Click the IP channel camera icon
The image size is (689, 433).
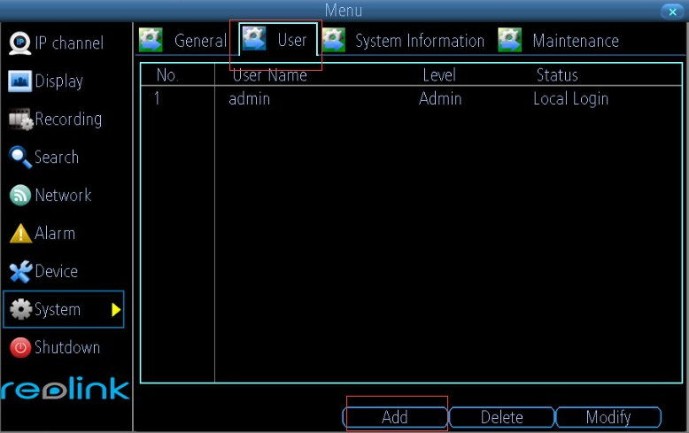(19, 43)
